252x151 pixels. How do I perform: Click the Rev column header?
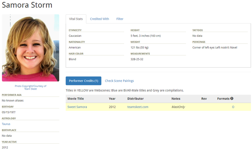[x=204, y=98]
